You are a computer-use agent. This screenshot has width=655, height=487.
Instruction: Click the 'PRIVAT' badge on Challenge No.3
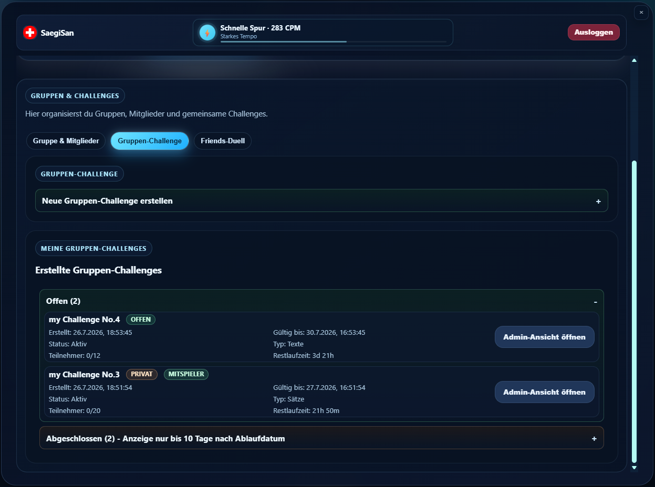point(141,374)
